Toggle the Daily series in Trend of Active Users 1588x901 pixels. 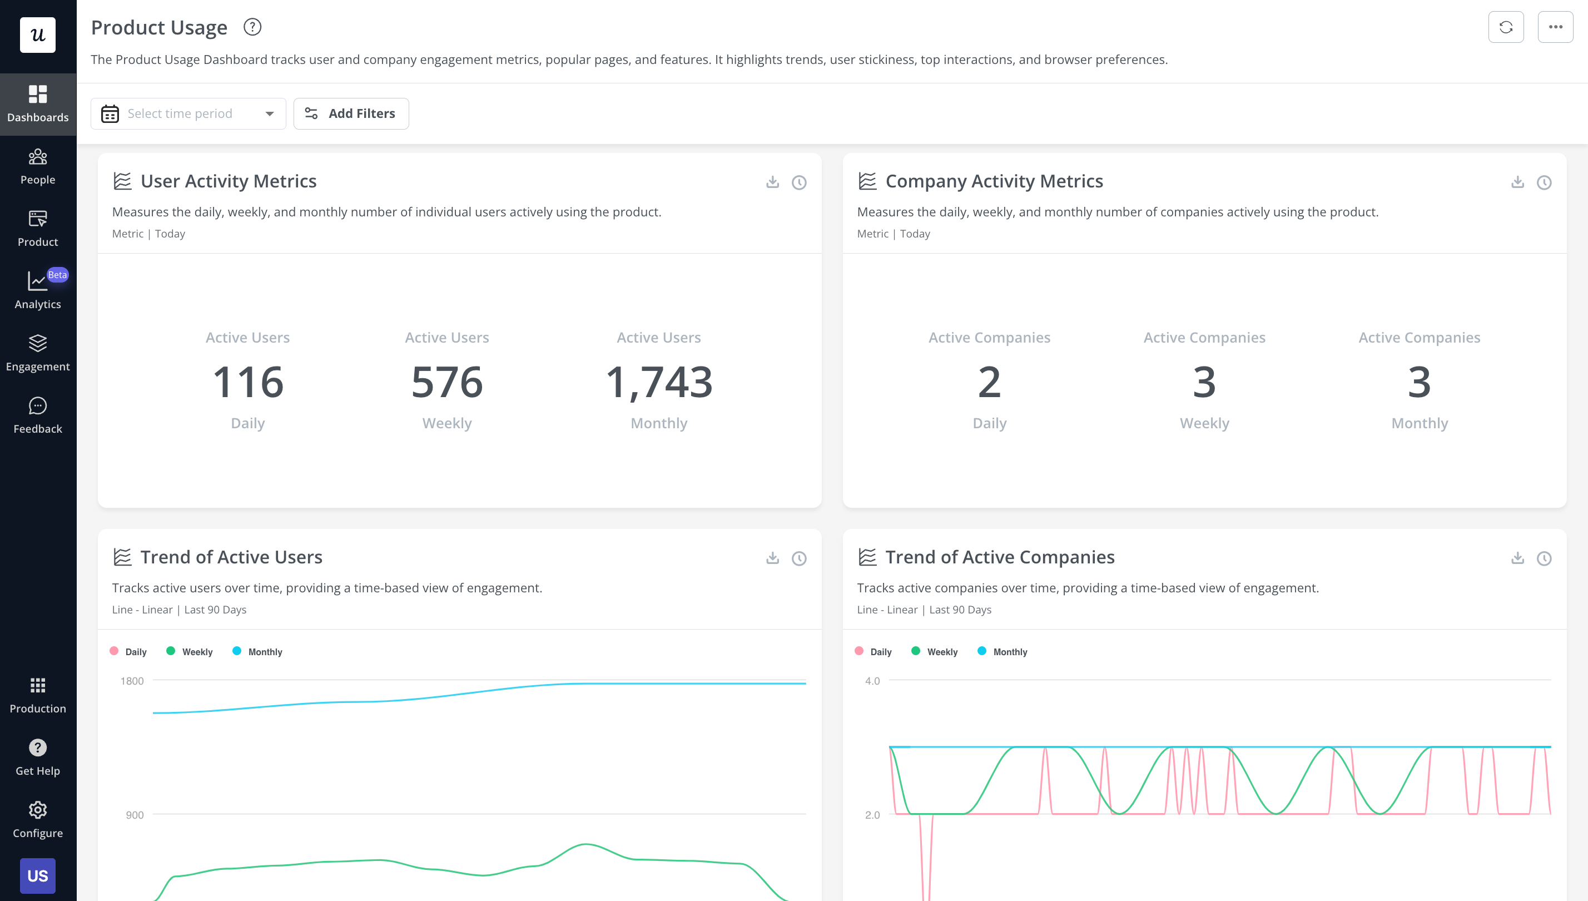coord(128,651)
